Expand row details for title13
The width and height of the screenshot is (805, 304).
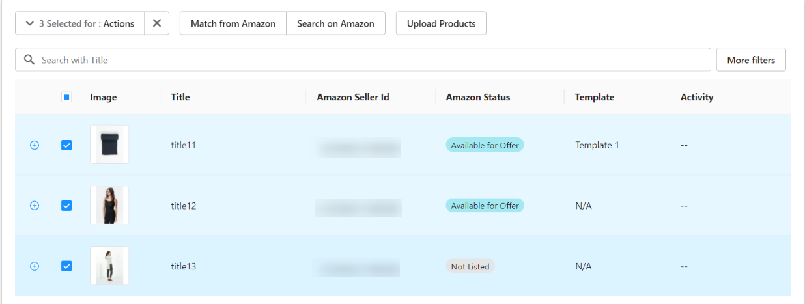tap(35, 266)
